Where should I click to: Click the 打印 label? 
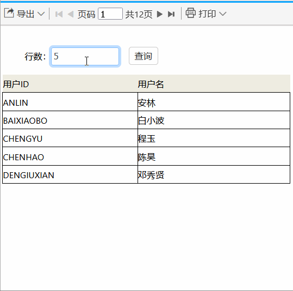207,14
